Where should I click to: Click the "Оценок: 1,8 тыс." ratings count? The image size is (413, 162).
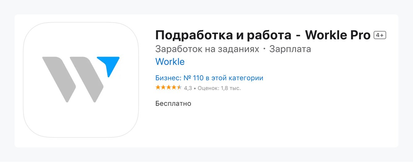click(x=219, y=88)
